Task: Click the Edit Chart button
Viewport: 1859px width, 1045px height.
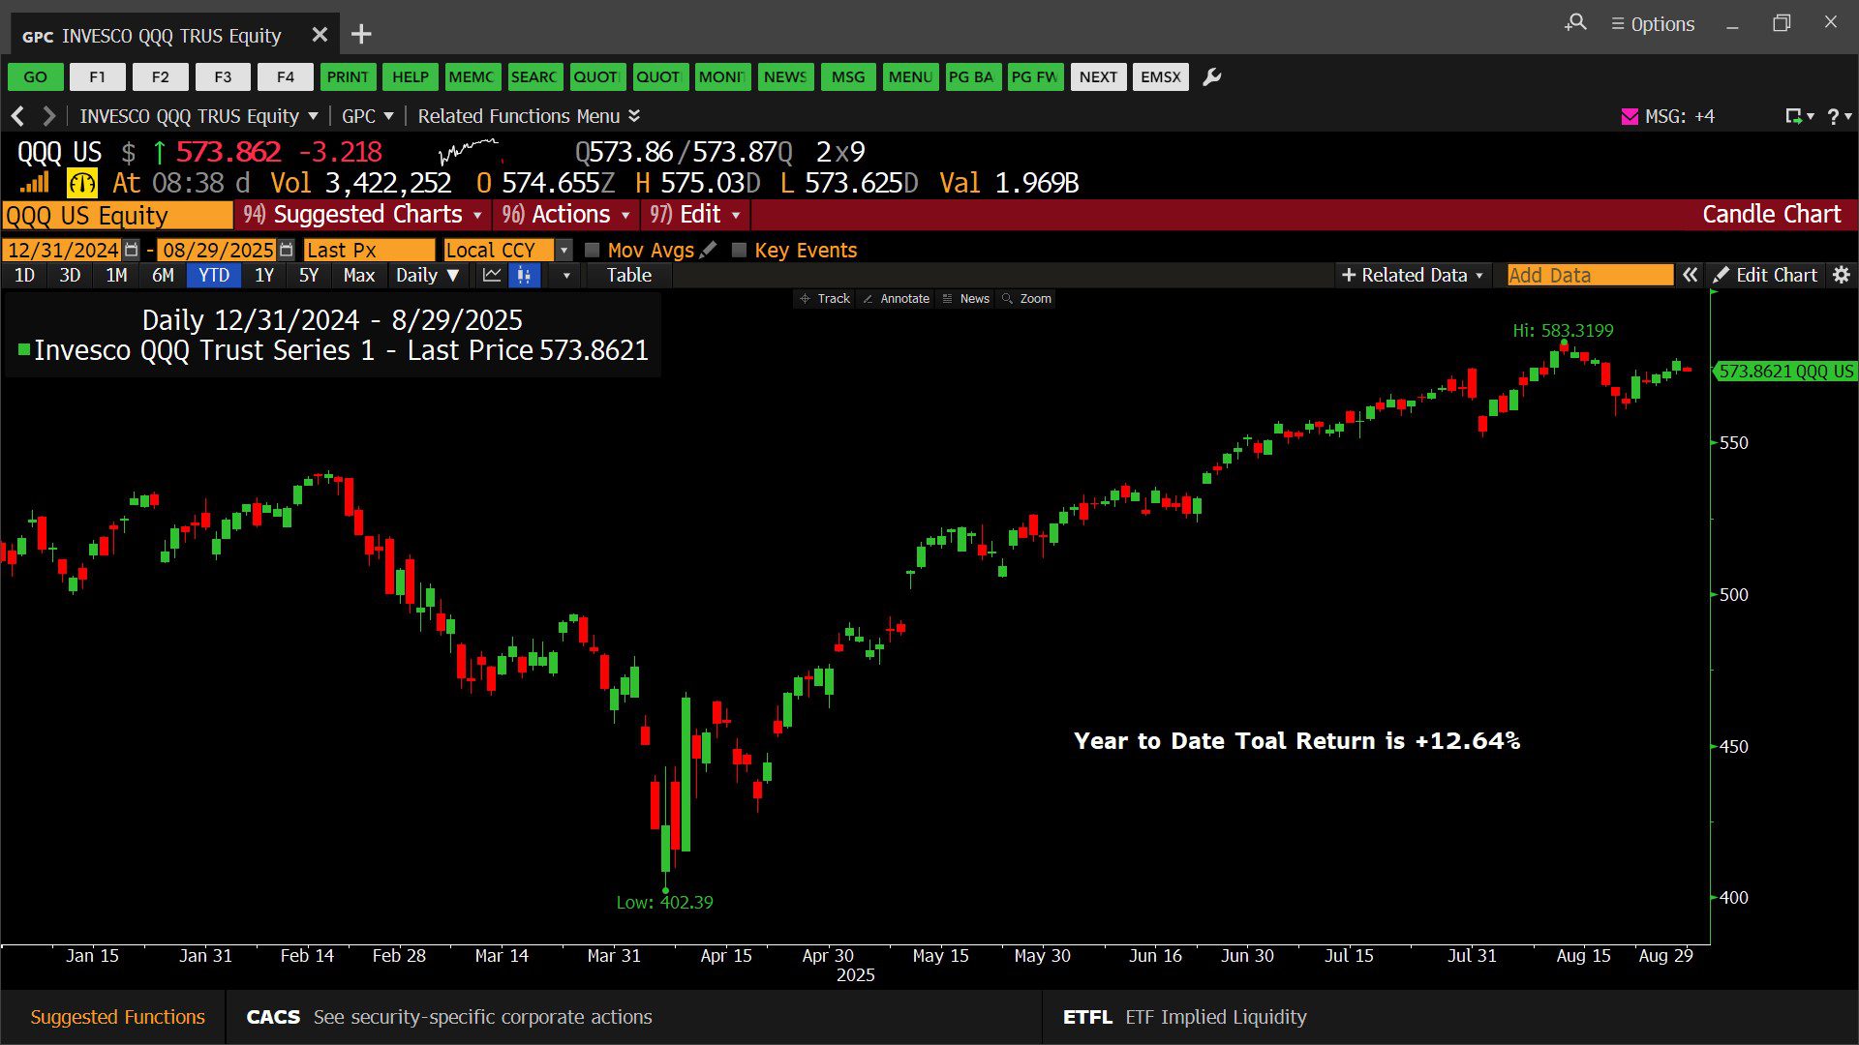Action: [x=1765, y=276]
